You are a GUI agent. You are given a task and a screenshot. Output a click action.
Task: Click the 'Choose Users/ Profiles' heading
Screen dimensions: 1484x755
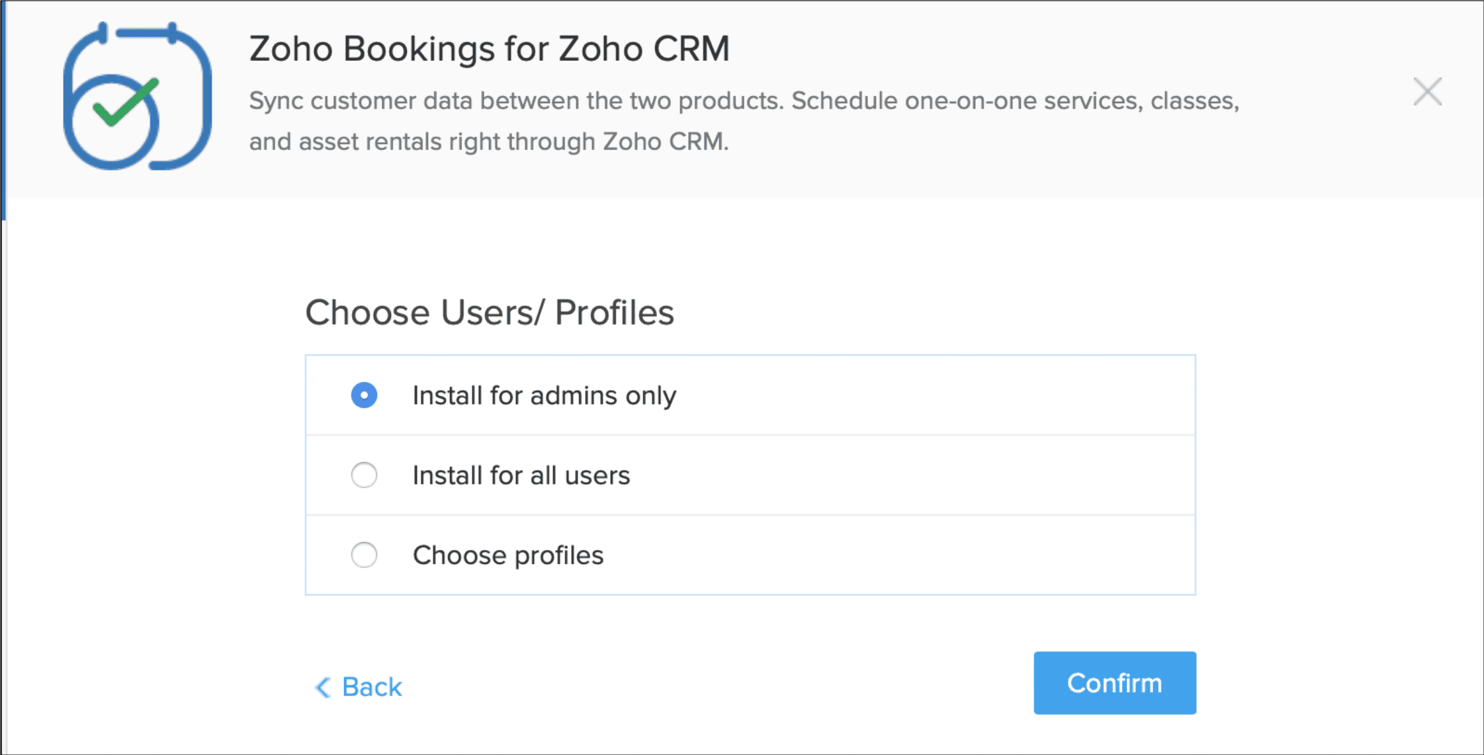click(x=489, y=312)
